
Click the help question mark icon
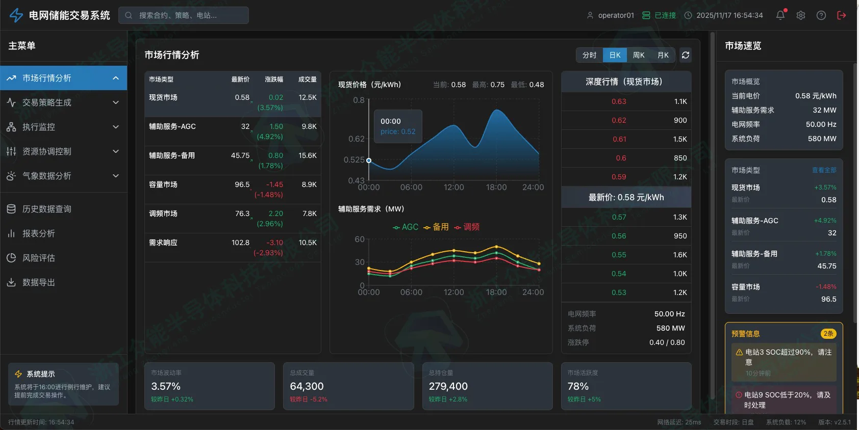coord(821,15)
